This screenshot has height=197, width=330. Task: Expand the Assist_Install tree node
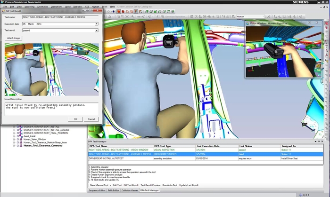click(14, 136)
